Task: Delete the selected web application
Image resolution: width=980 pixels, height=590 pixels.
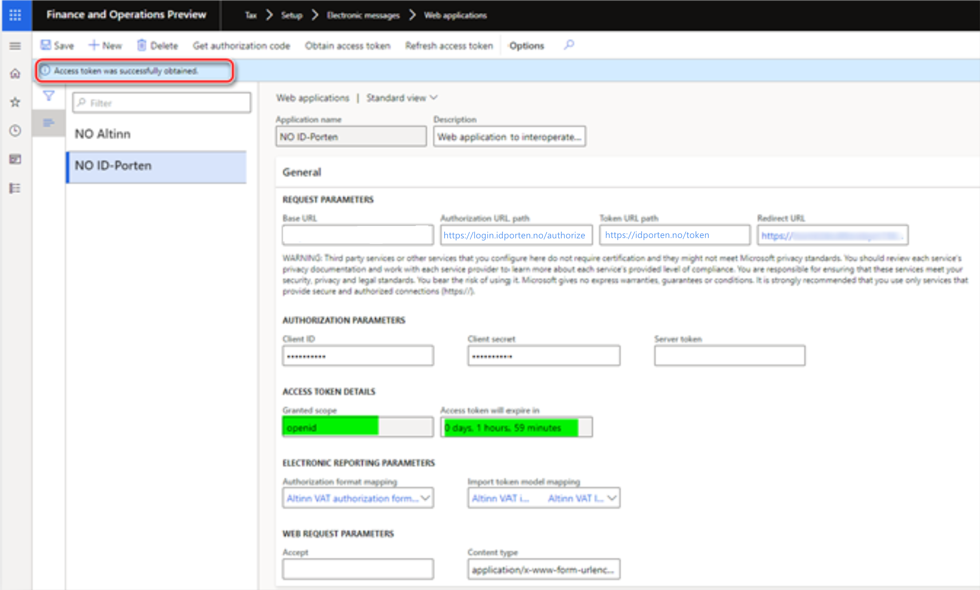Action: (x=157, y=45)
